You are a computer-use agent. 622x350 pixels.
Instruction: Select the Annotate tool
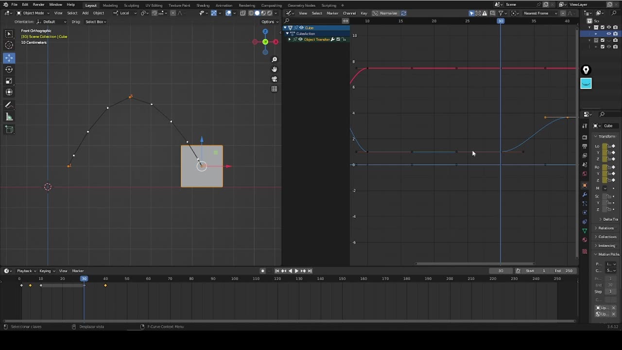(x=9, y=105)
